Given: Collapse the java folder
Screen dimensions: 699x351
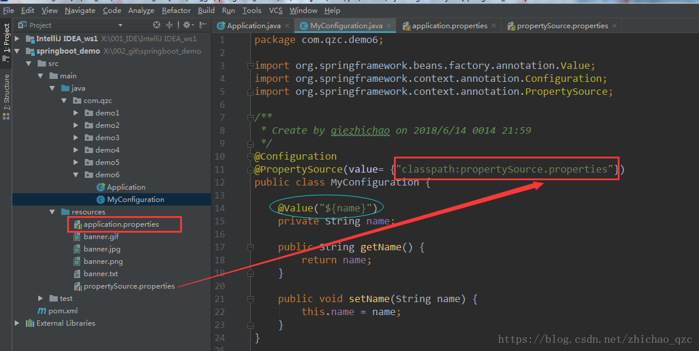Looking at the screenshot, I should coord(52,88).
